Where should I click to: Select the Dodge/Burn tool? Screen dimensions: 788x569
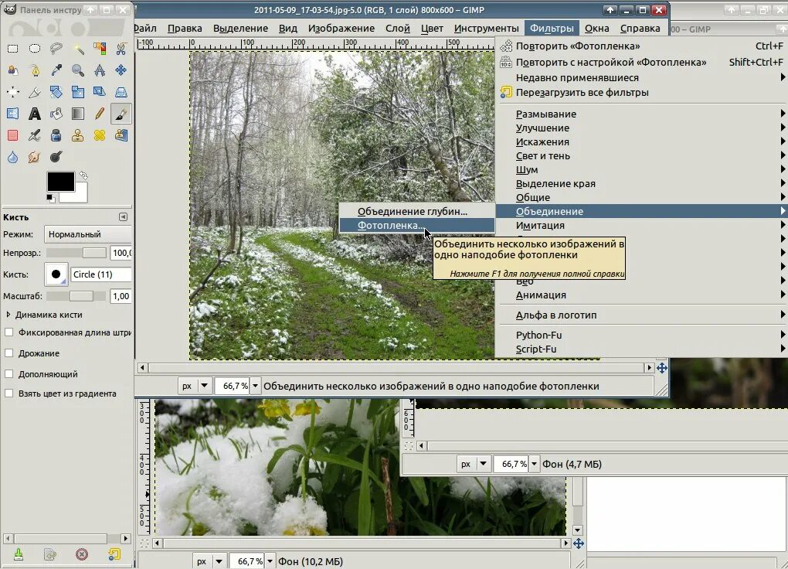point(56,157)
